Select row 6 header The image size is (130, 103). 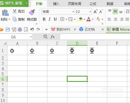[x=4, y=79]
